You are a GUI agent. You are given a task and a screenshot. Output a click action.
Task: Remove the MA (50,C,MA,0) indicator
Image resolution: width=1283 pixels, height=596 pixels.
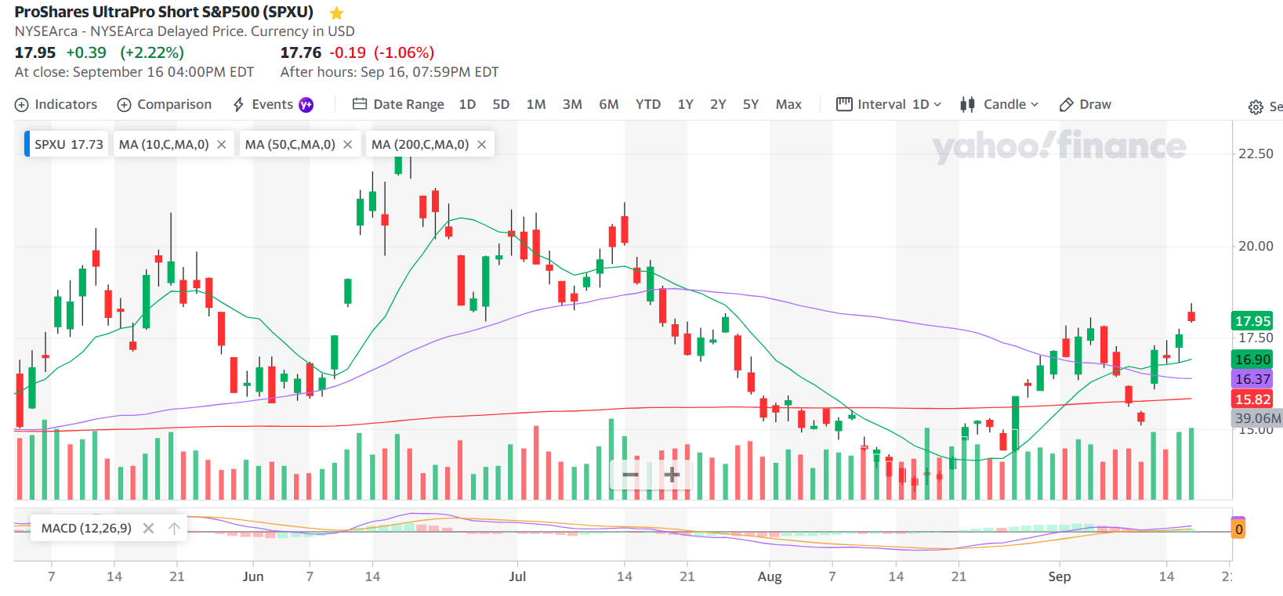(348, 145)
